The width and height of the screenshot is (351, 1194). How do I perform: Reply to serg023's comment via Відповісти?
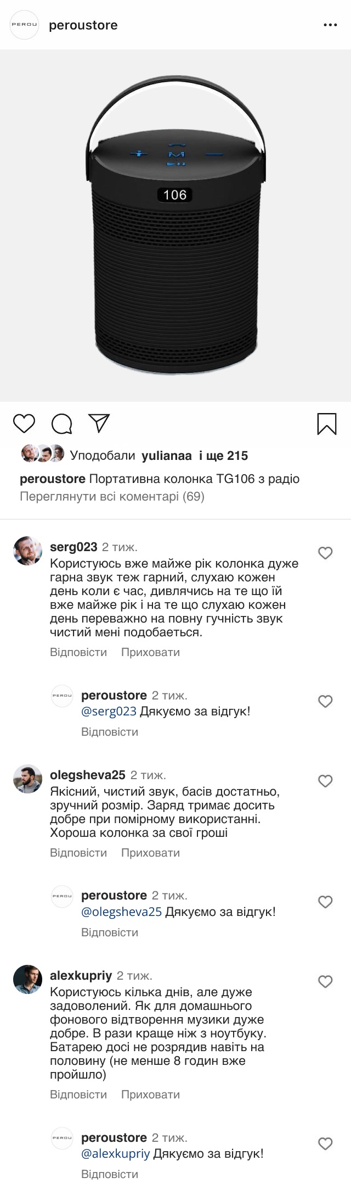tap(78, 652)
